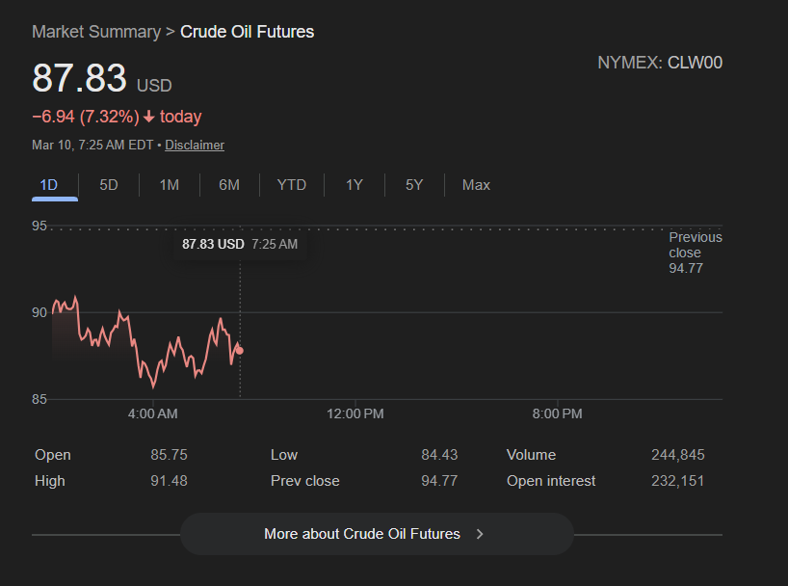This screenshot has width=788, height=586.
Task: Click the current price dot on chart
Action: tap(240, 351)
